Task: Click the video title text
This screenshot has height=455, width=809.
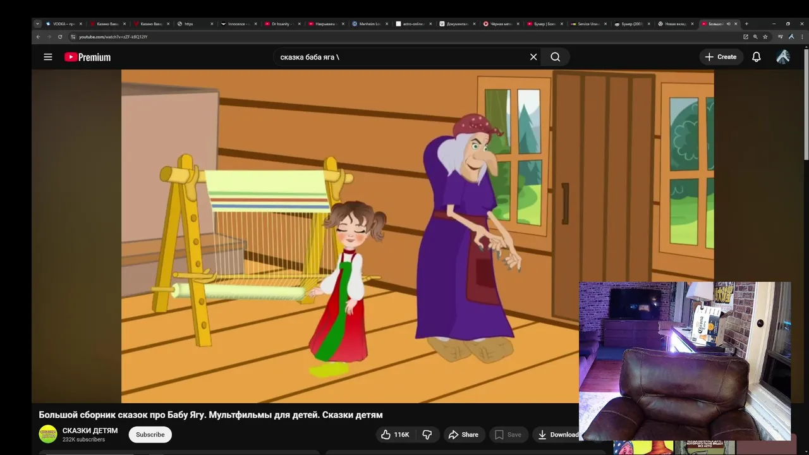Action: click(x=210, y=415)
